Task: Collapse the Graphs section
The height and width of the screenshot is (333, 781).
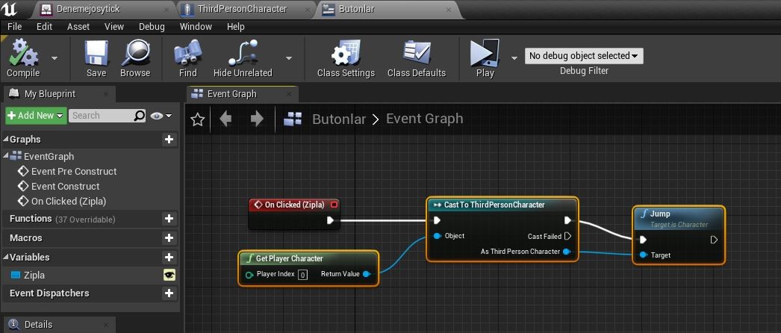Action: point(5,140)
